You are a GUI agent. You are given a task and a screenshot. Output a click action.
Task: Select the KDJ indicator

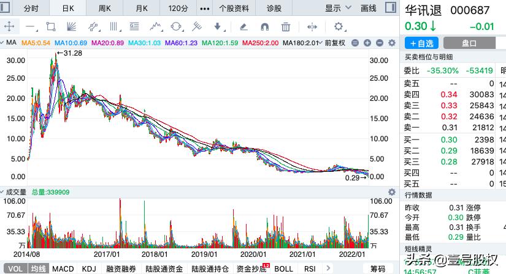coord(89,268)
